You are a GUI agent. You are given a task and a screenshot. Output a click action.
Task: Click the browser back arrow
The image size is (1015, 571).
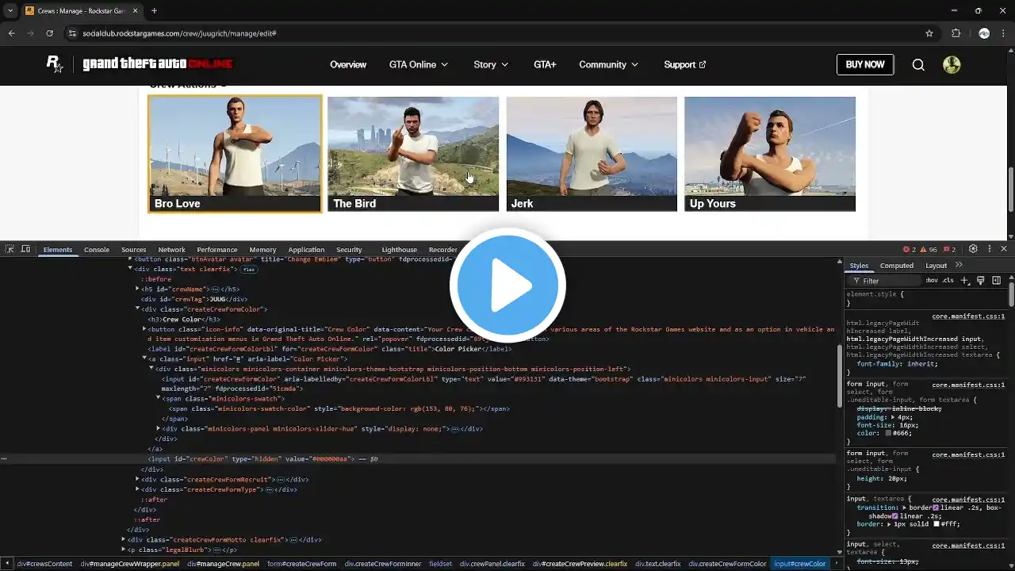[11, 33]
